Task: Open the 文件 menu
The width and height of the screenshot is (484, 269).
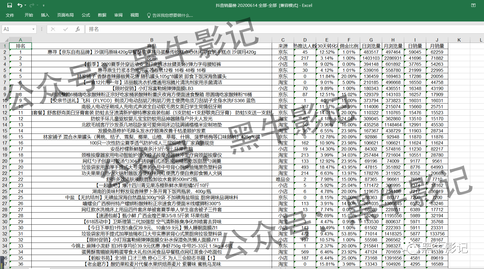Action: 10,15
